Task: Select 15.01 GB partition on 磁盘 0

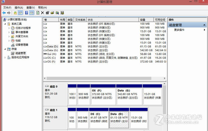Action: (x=152, y=95)
